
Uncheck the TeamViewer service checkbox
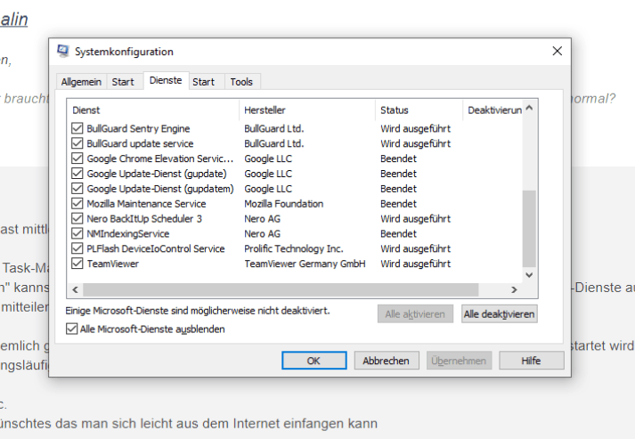pos(77,264)
